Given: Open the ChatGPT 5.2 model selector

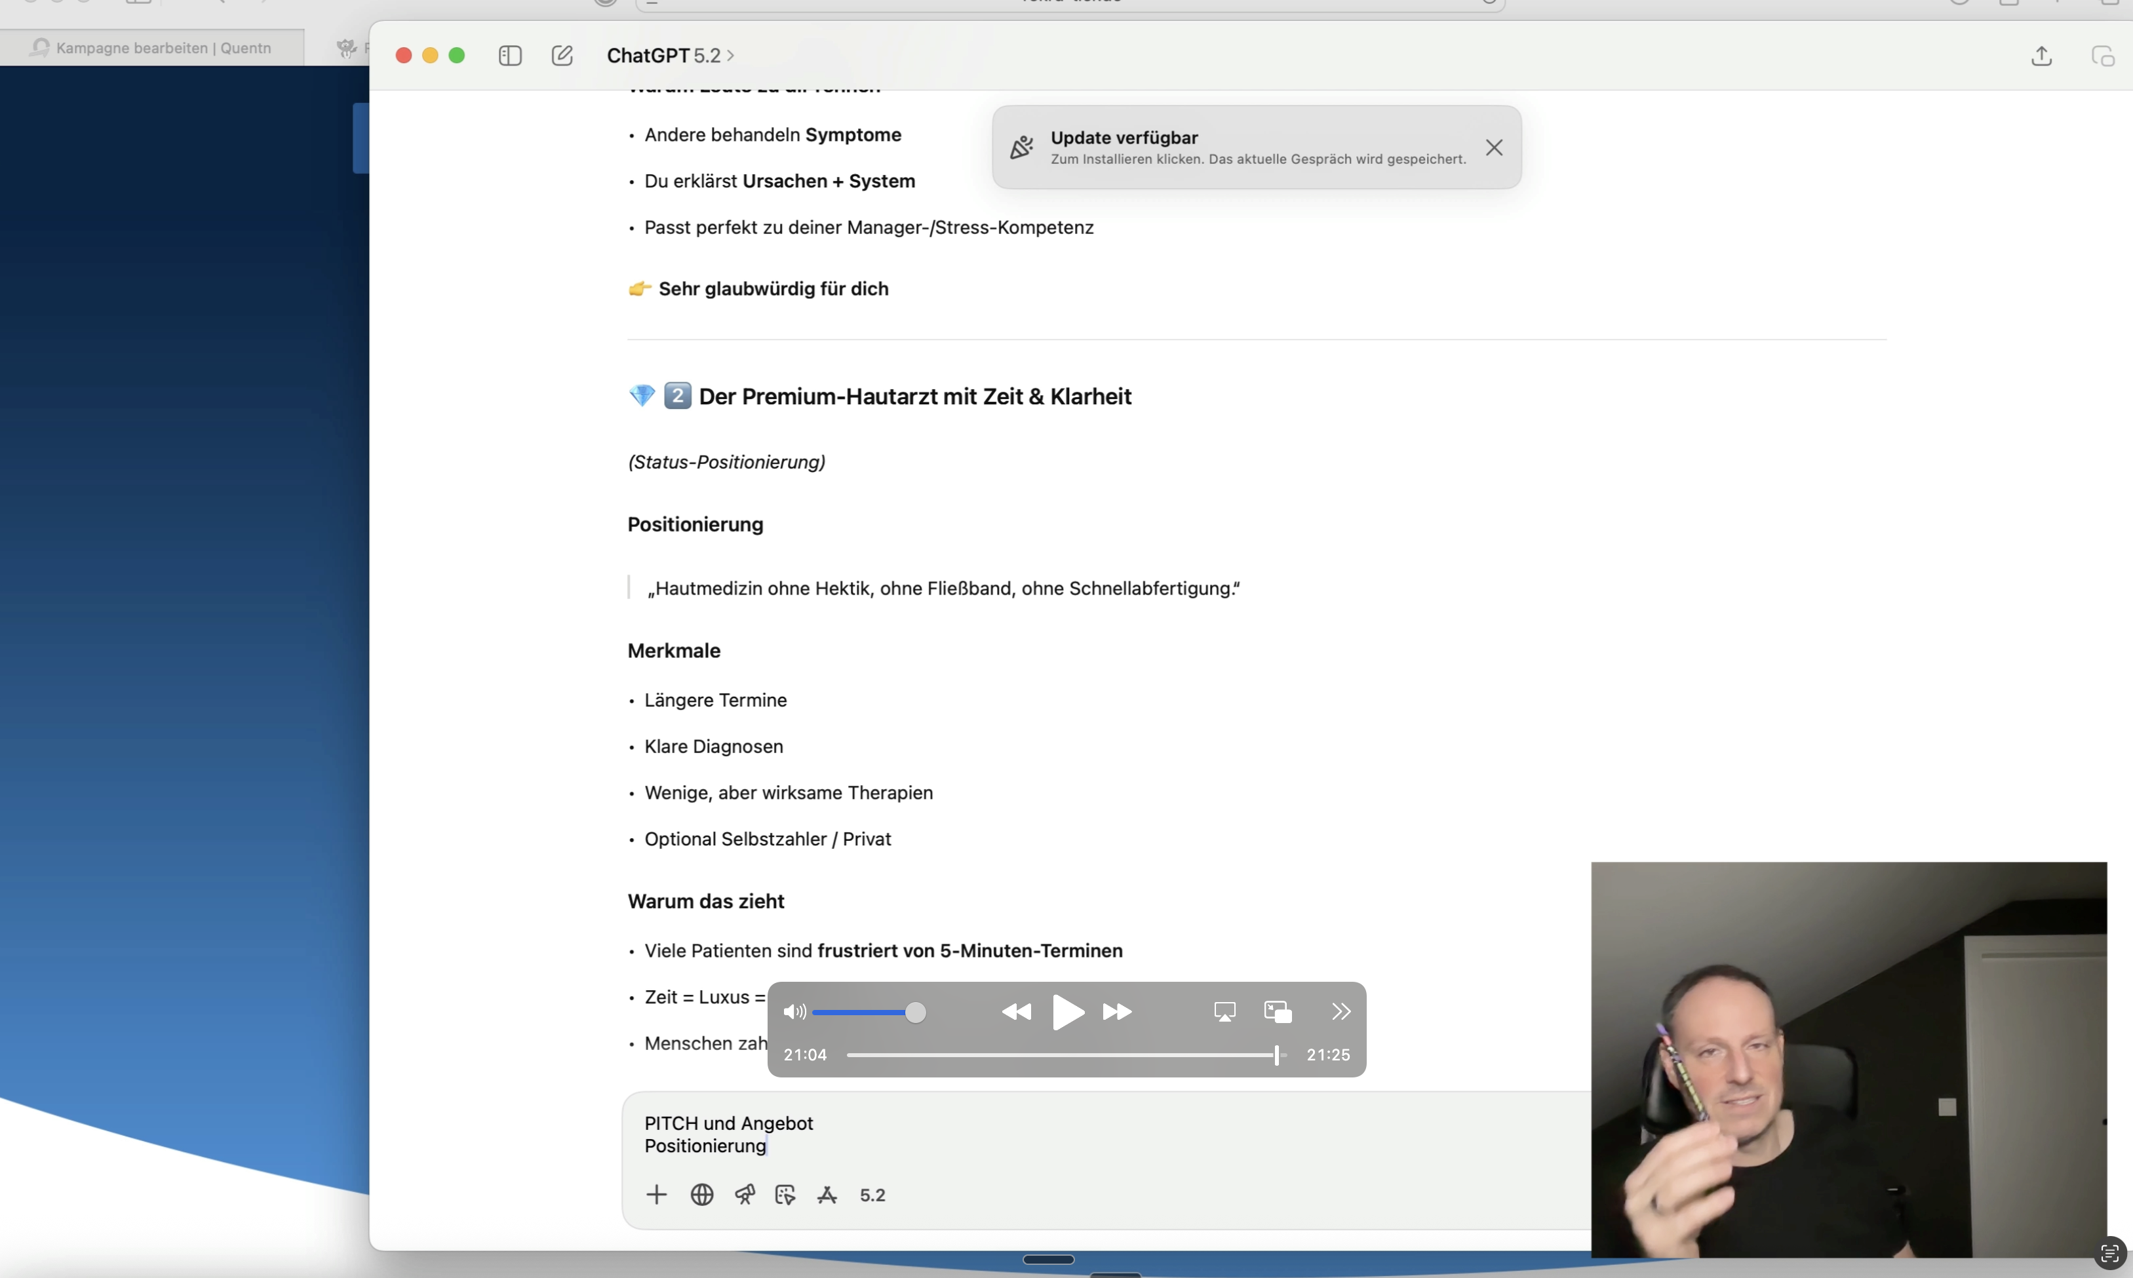Looking at the screenshot, I should (670, 56).
